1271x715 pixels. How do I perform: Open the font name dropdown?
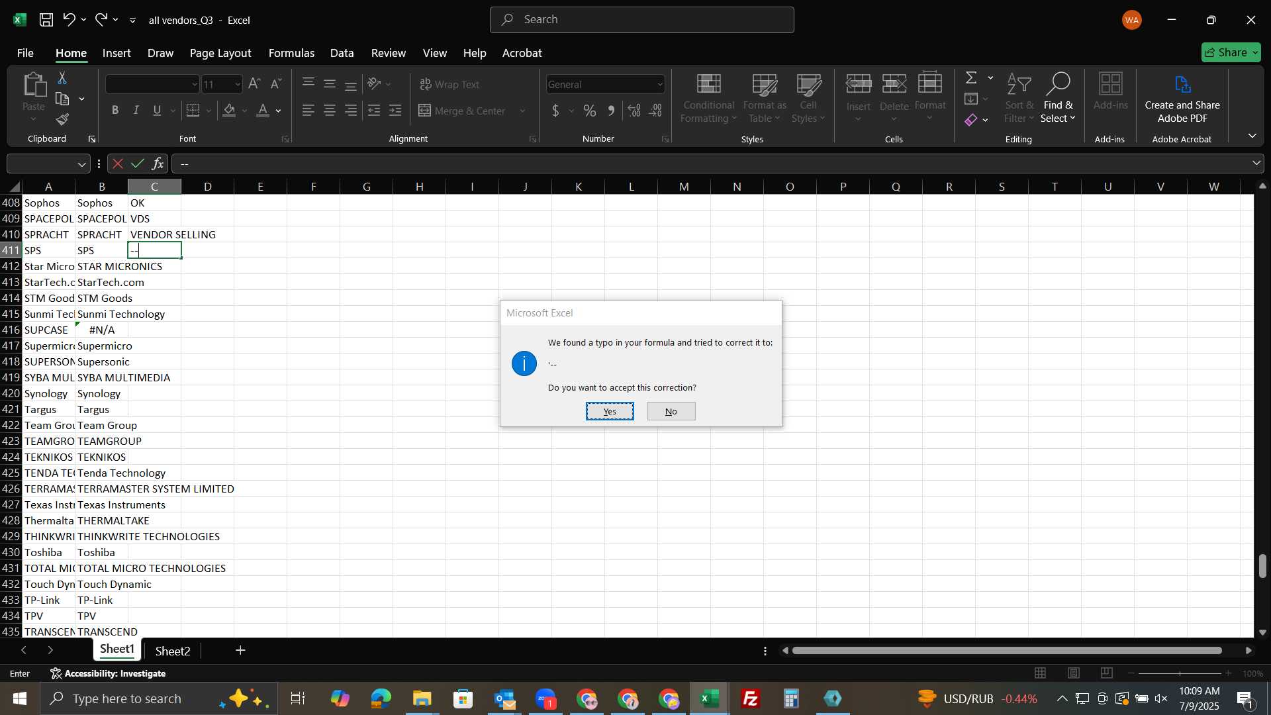coord(194,84)
